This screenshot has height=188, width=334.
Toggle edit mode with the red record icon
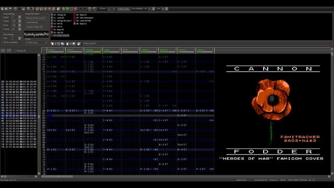pyautogui.click(x=76, y=9)
